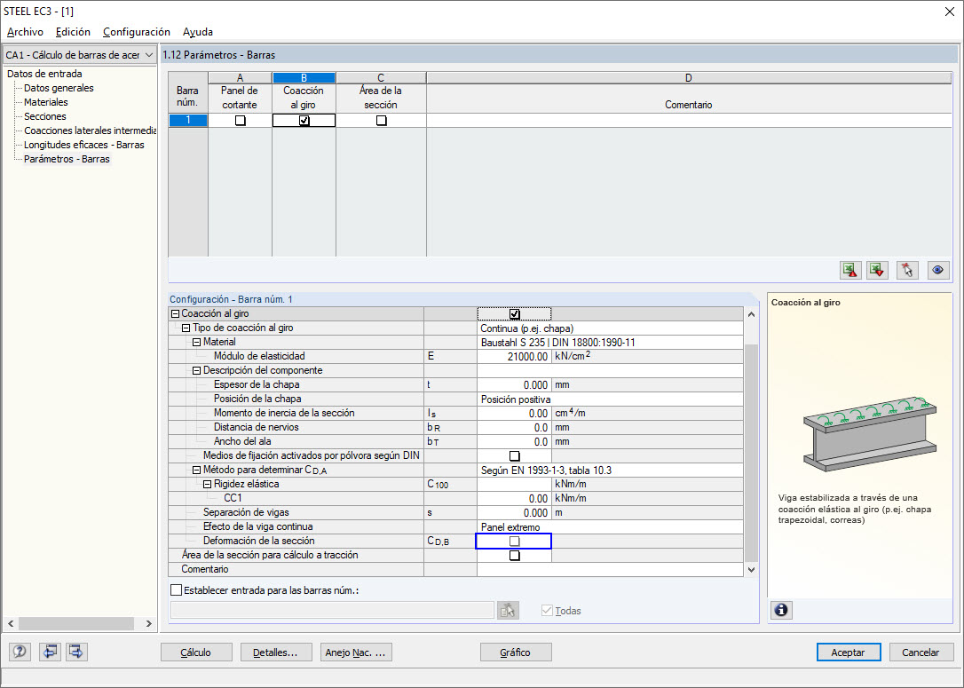The width and height of the screenshot is (964, 688).
Task: Click the Baustahl S 235 material cell
Action: tap(610, 343)
